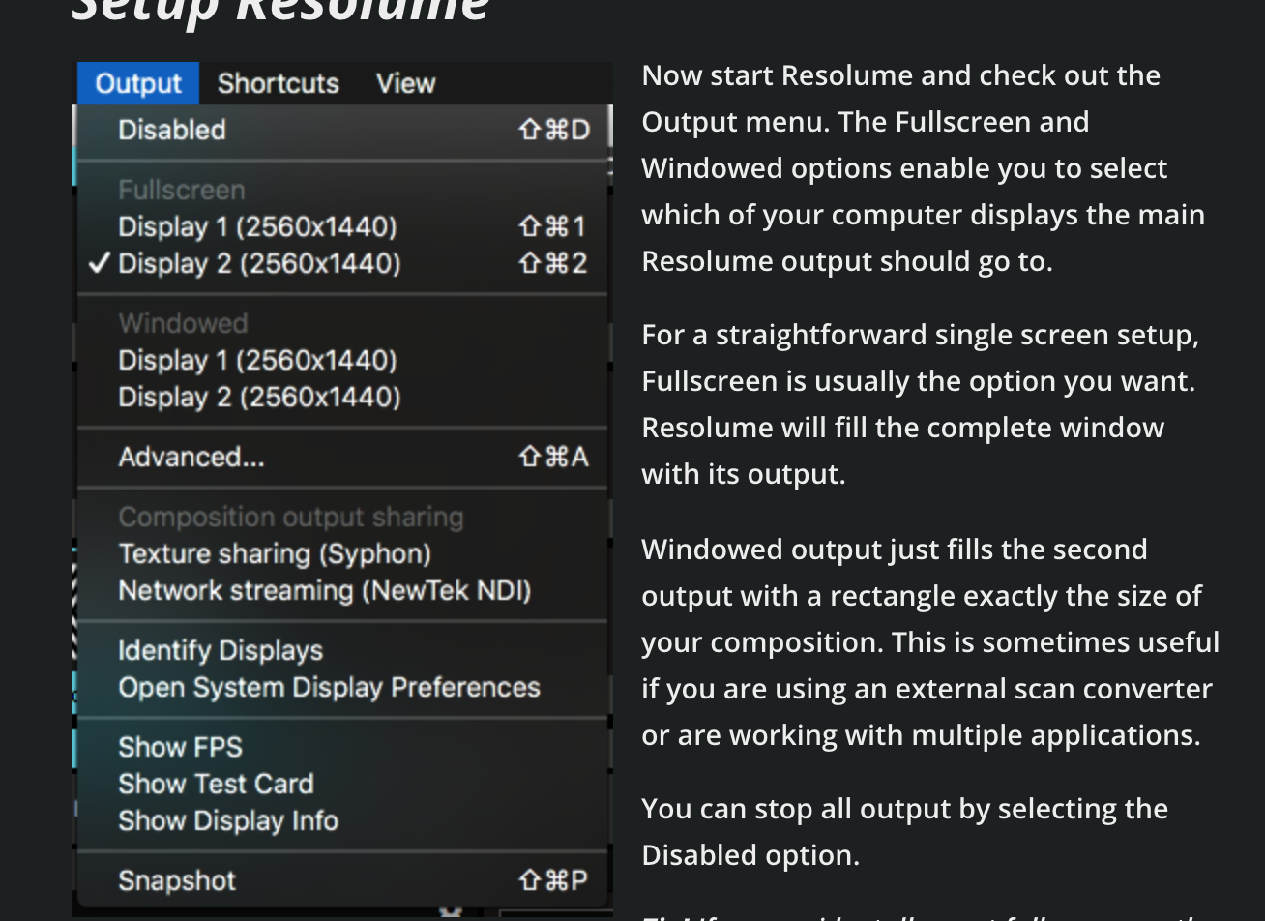The image size is (1265, 921).
Task: Enable Texture sharing (Syphon)
Action: point(275,554)
